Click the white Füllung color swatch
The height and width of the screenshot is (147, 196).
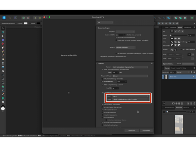click(25, 24)
